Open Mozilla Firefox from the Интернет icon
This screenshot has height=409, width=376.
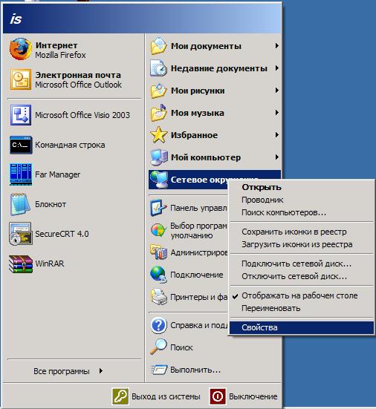click(20, 49)
